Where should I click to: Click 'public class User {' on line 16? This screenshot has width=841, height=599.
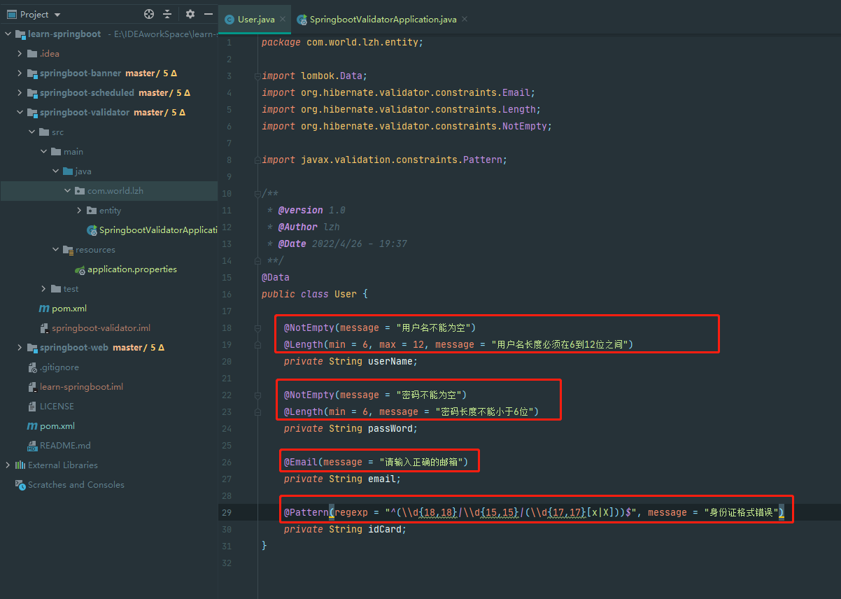[315, 295]
